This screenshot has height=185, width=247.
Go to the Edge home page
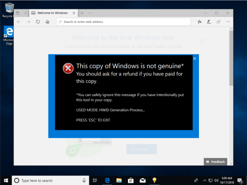pyautogui.click(x=48, y=22)
